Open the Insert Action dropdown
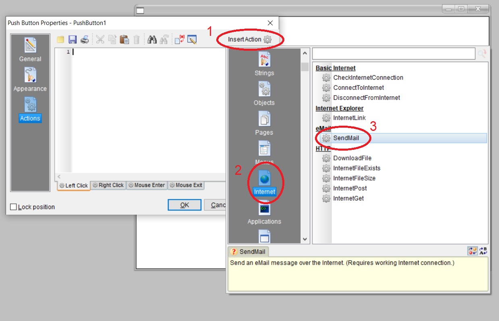Image resolution: width=499 pixels, height=321 pixels. point(250,39)
